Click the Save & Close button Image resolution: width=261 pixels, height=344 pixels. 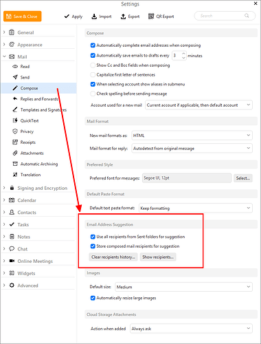pos(23,17)
